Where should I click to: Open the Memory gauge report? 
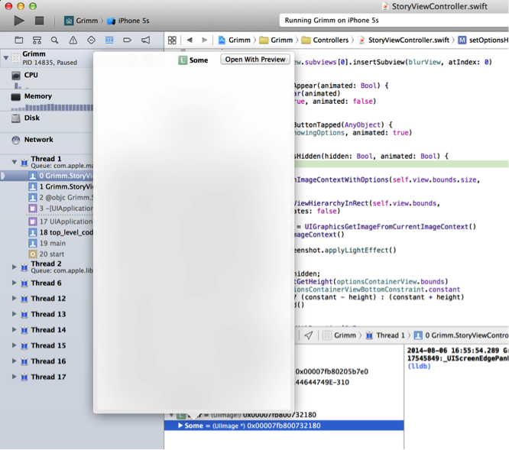click(37, 96)
